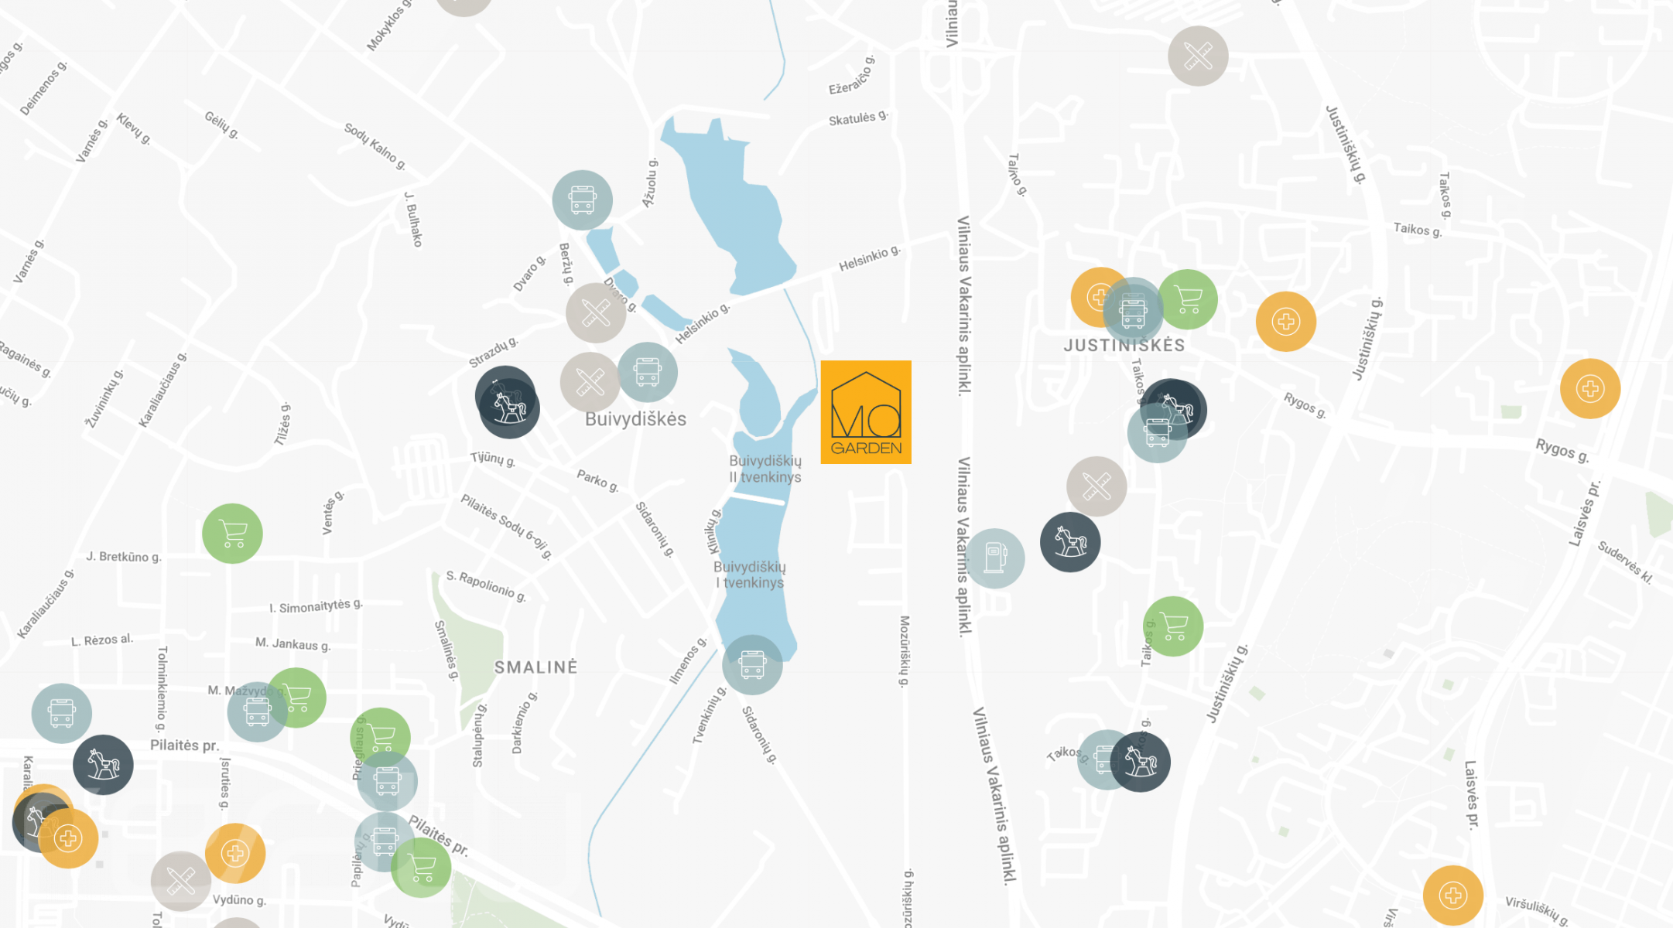The height and width of the screenshot is (928, 1673).
Task: Click the MO Garden orange logo marker
Action: (x=866, y=412)
